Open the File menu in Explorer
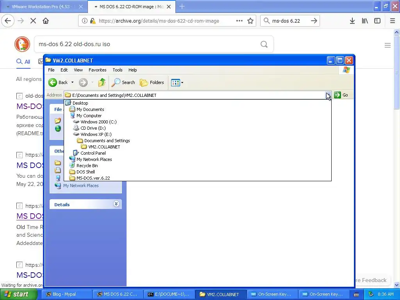The height and width of the screenshot is (300, 400). [x=51, y=70]
